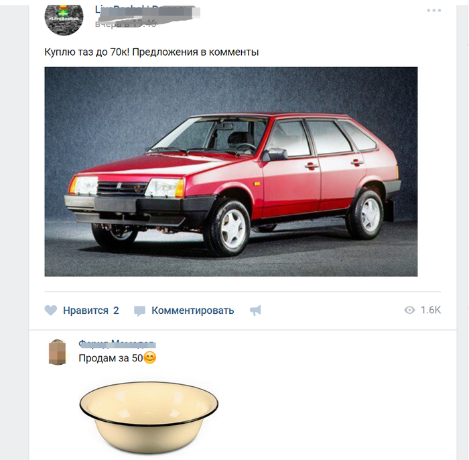Open the community avatar picture
This screenshot has height=460, width=469.
coord(64,17)
